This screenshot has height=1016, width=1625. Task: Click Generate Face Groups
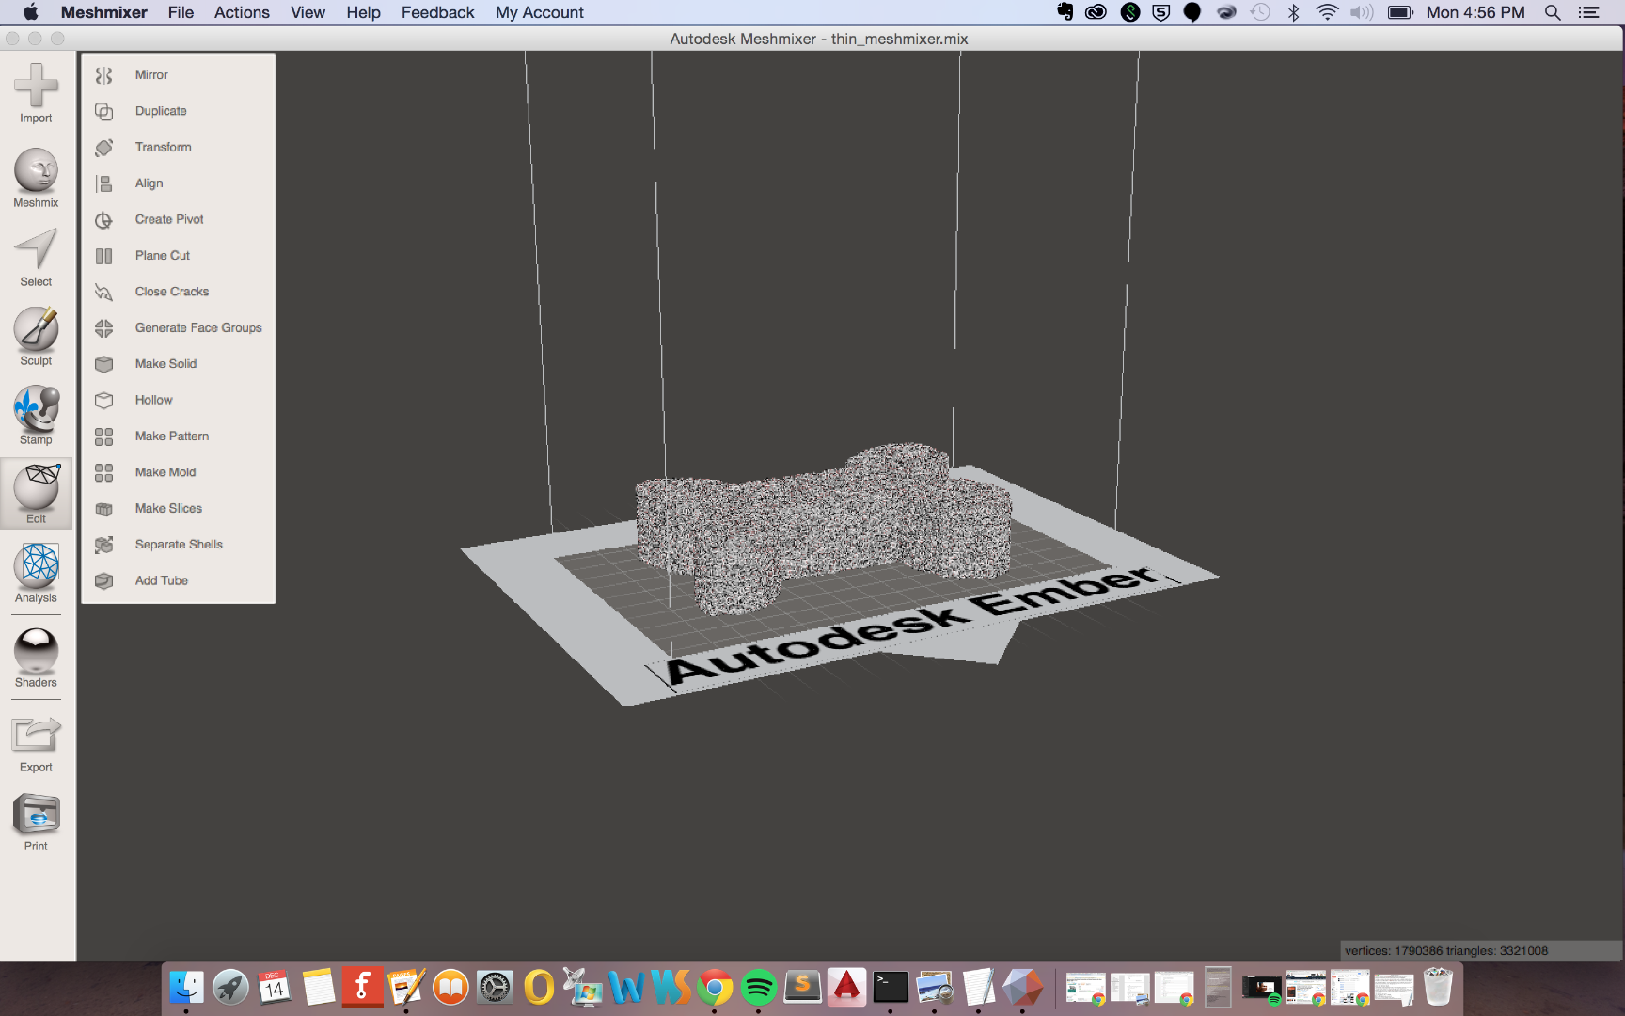197,328
